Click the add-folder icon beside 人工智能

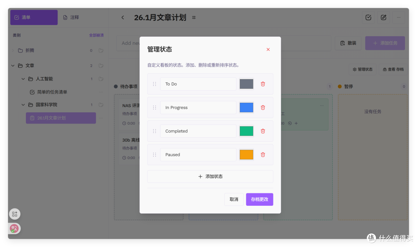101,79
